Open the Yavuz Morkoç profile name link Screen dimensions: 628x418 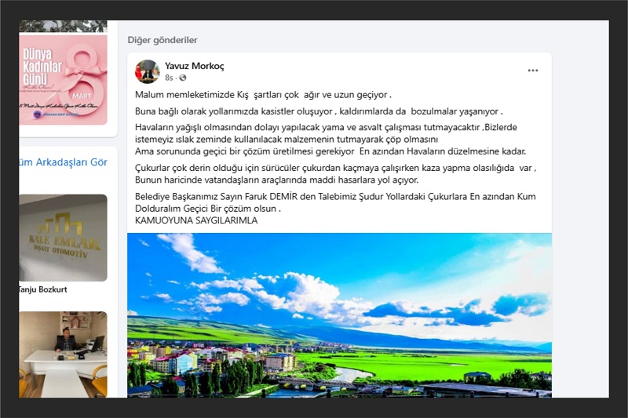[194, 66]
